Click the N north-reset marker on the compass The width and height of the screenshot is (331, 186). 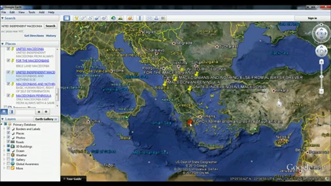[321, 25]
